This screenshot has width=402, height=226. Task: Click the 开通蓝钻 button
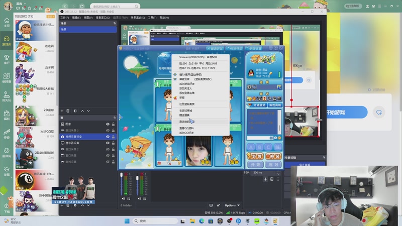256,105
